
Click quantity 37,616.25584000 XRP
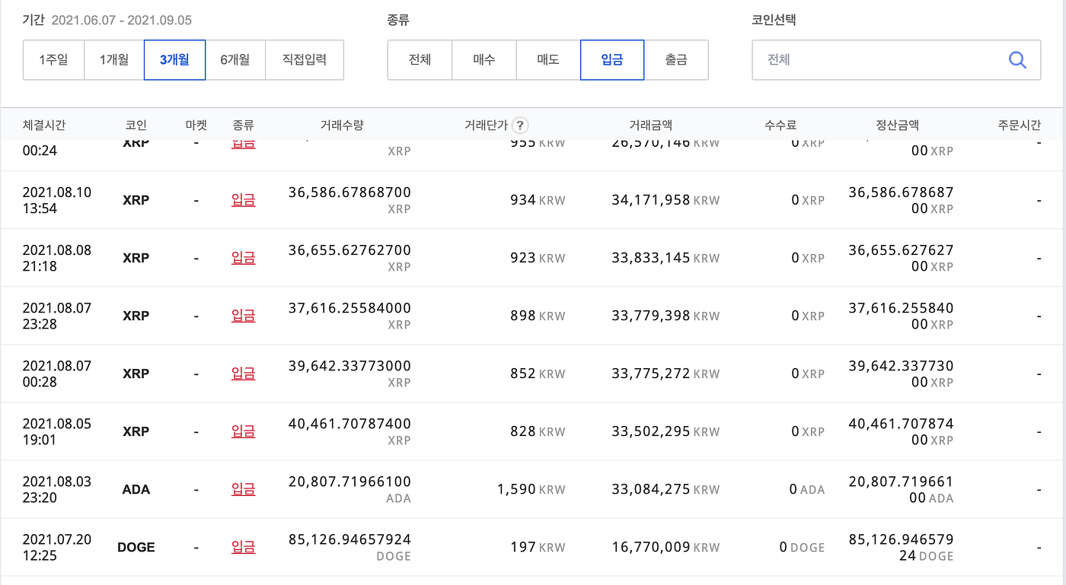(349, 316)
